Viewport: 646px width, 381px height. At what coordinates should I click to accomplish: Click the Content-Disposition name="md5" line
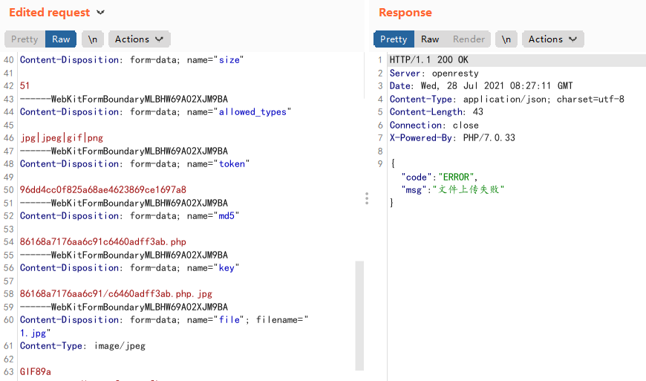(129, 216)
